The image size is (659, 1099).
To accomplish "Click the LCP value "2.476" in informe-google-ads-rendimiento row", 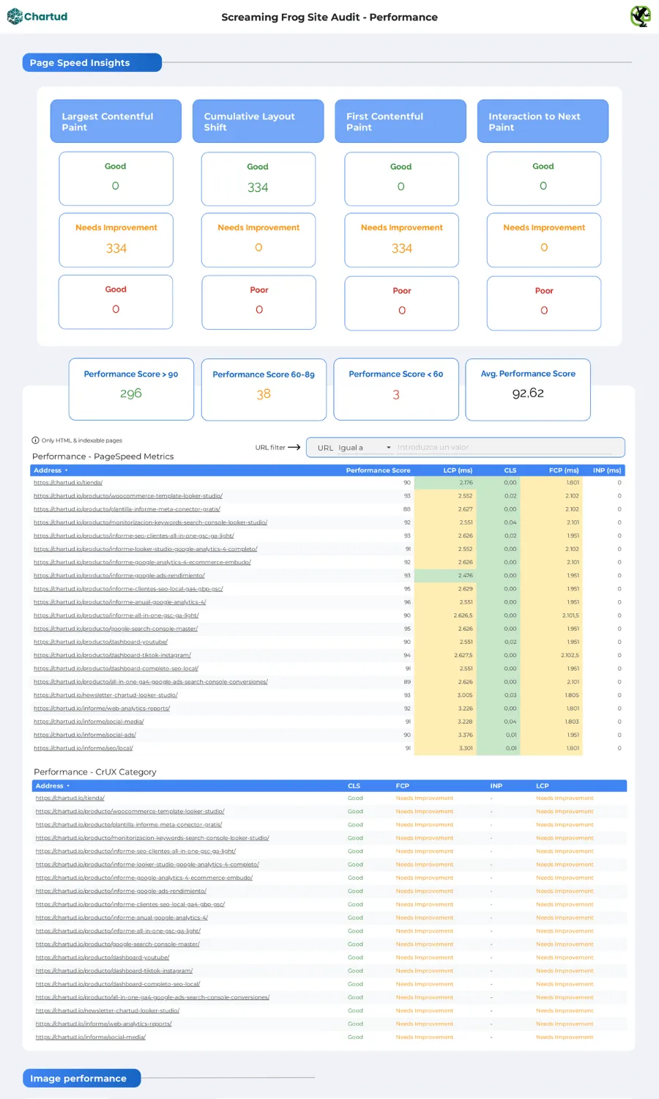I will [466, 576].
